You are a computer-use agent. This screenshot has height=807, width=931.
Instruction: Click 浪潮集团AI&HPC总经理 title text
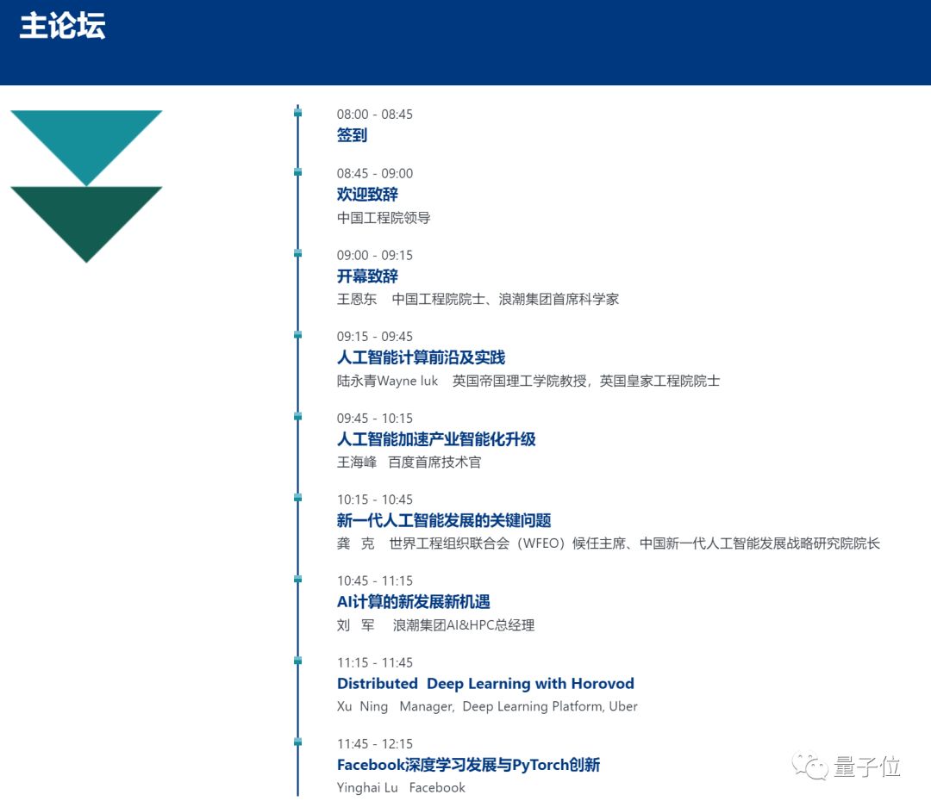[x=464, y=625]
